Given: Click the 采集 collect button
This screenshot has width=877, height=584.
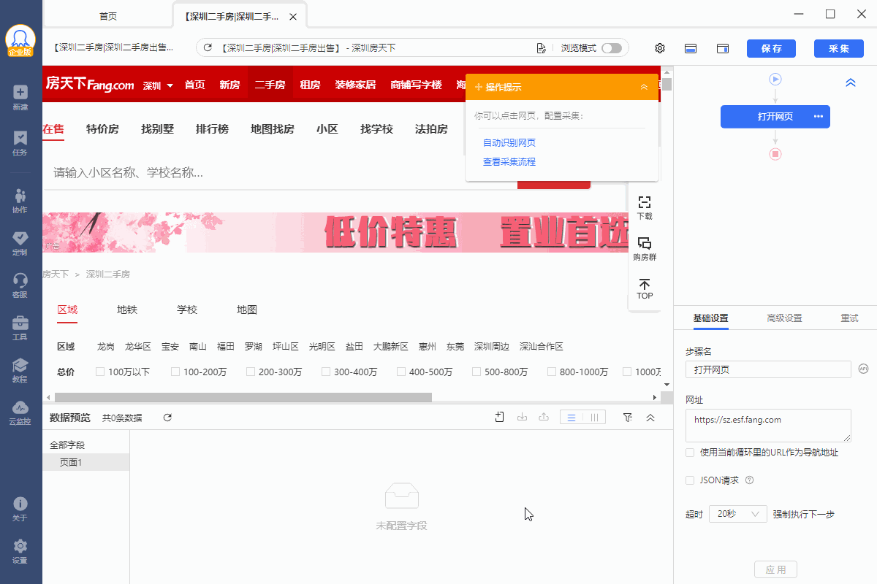Looking at the screenshot, I should click(839, 48).
